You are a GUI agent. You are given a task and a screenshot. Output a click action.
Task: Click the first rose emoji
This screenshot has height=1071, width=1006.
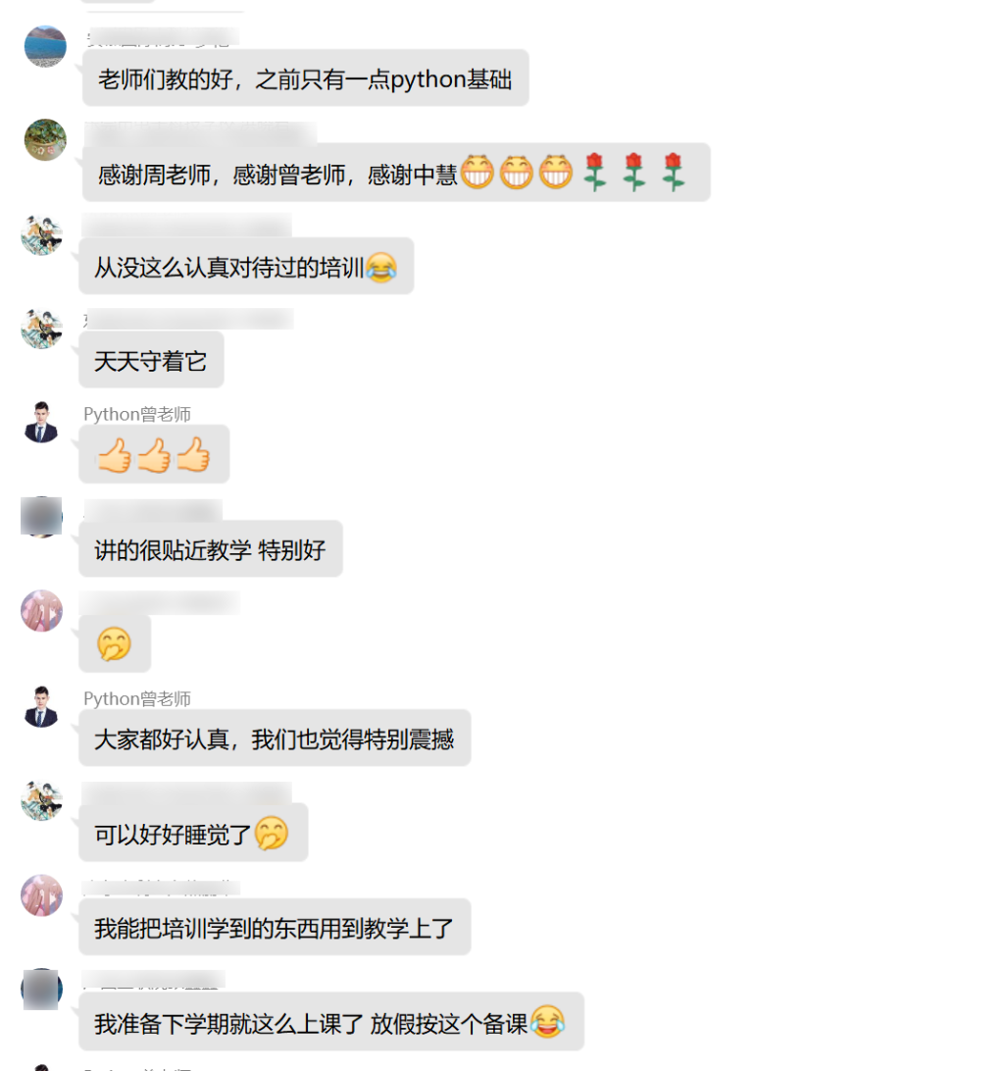tap(595, 173)
